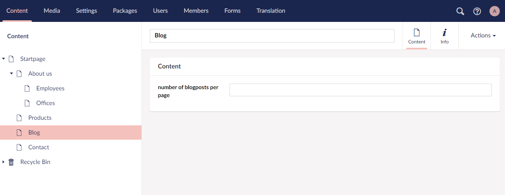Click the Employees page icon
505x195 pixels.
pos(27,88)
